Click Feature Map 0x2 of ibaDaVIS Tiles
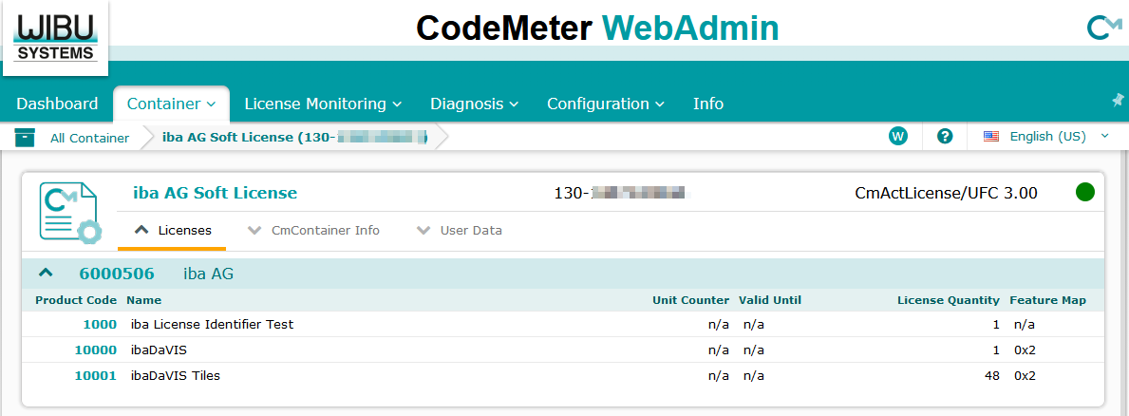This screenshot has width=1129, height=416. click(x=1025, y=376)
